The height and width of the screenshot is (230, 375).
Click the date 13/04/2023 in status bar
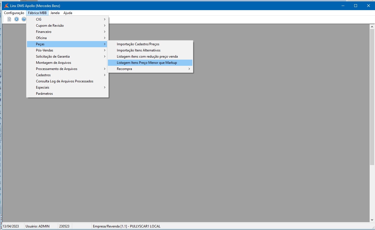[x=11, y=226]
